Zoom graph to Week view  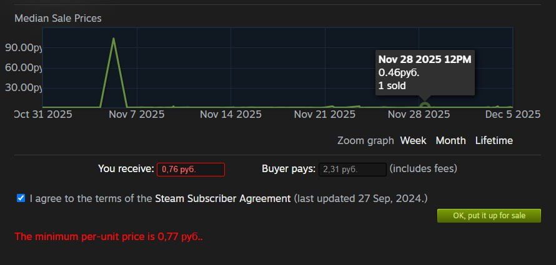[x=413, y=140]
